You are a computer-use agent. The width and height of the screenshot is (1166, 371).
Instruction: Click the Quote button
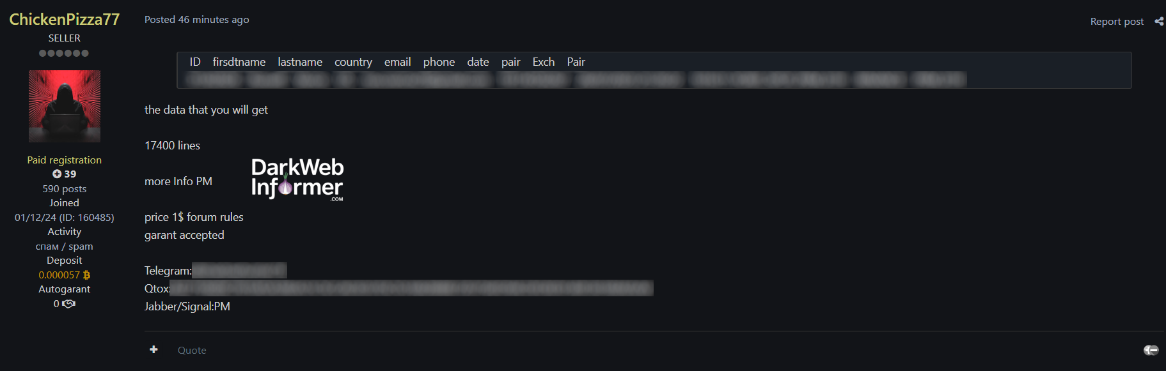192,350
